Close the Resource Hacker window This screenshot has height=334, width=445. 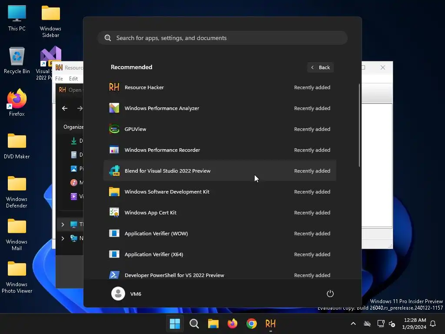point(383,67)
